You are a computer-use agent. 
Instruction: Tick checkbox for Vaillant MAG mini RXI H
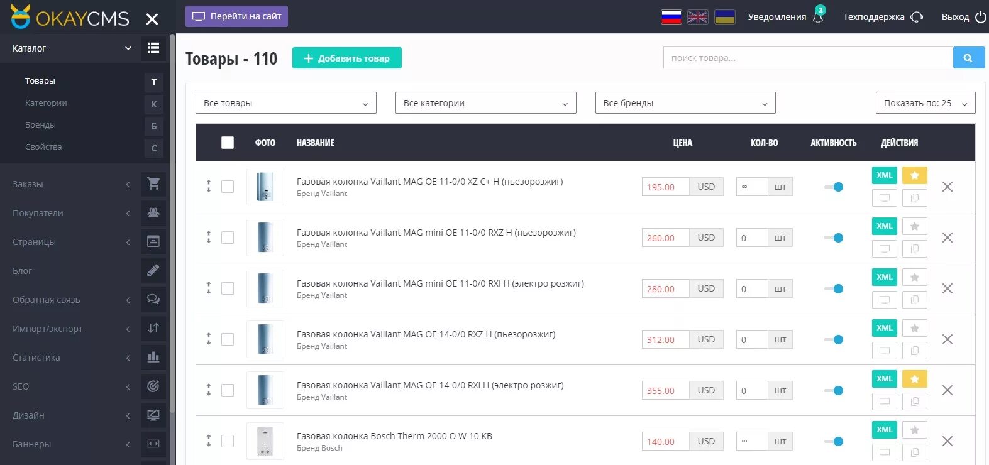pyautogui.click(x=228, y=288)
